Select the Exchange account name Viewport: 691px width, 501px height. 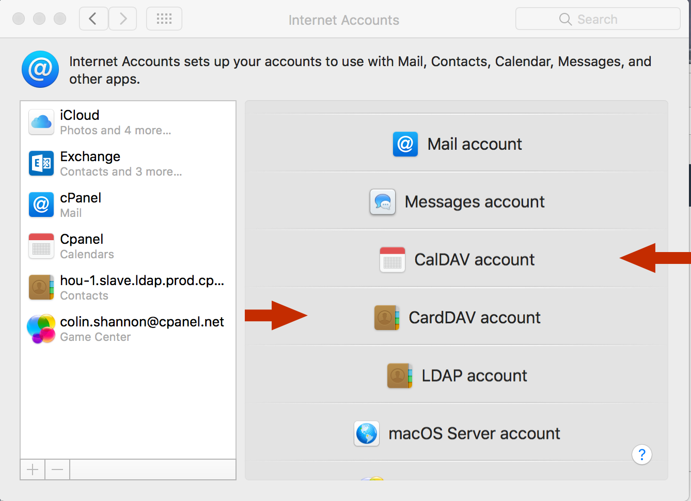tap(90, 156)
